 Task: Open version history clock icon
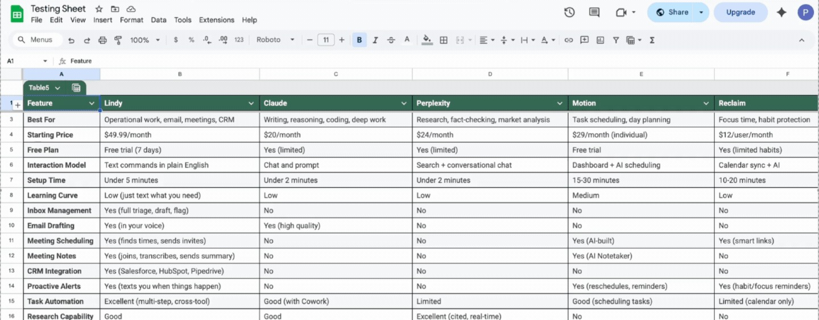tap(569, 12)
